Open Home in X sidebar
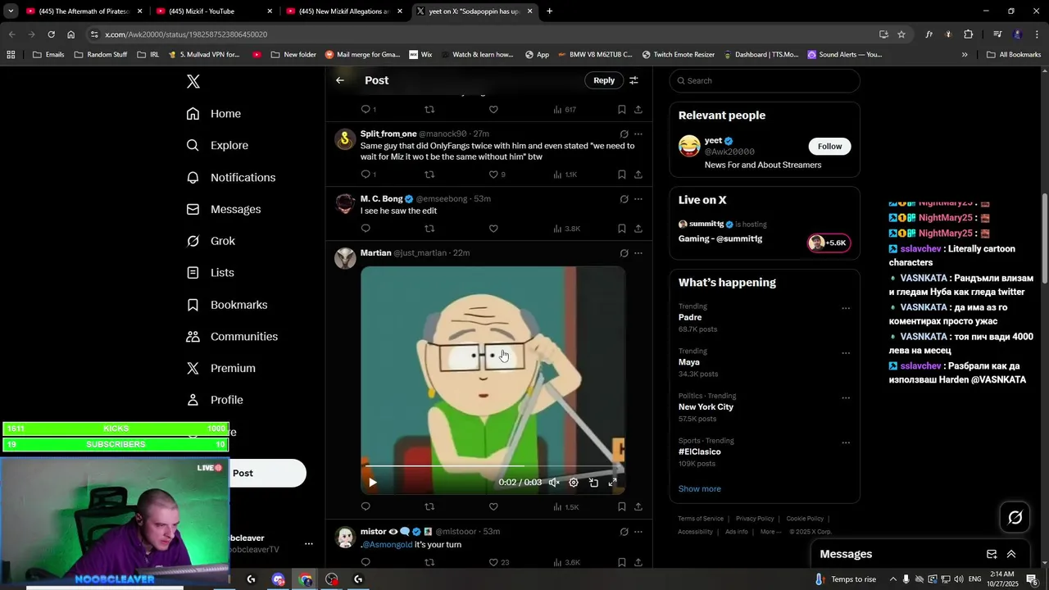 pos(214,114)
